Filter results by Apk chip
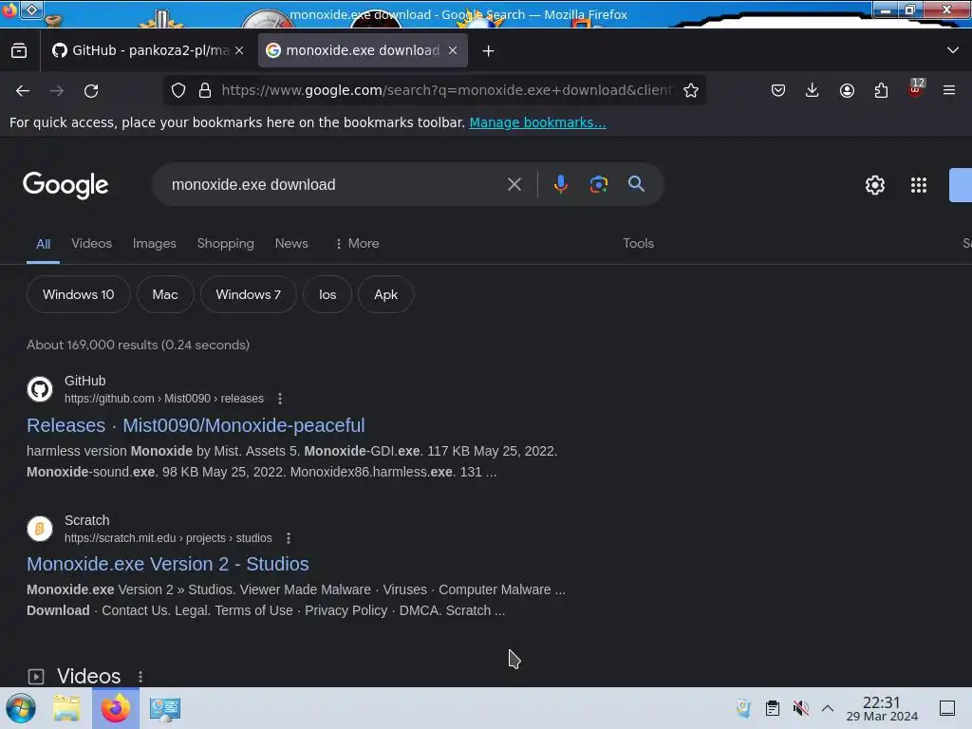972x729 pixels. 385,294
